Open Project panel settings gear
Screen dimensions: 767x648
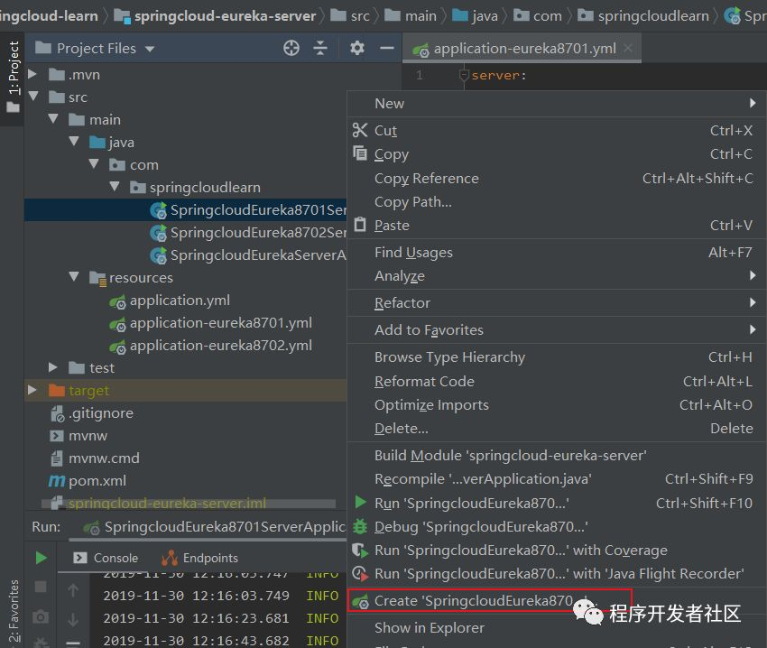pos(357,48)
